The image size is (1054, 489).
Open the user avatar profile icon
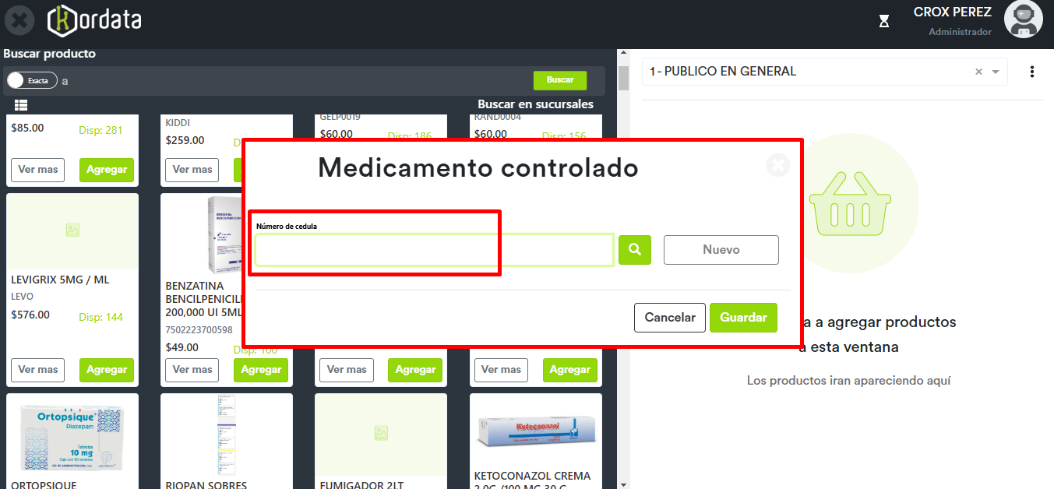click(x=1023, y=20)
